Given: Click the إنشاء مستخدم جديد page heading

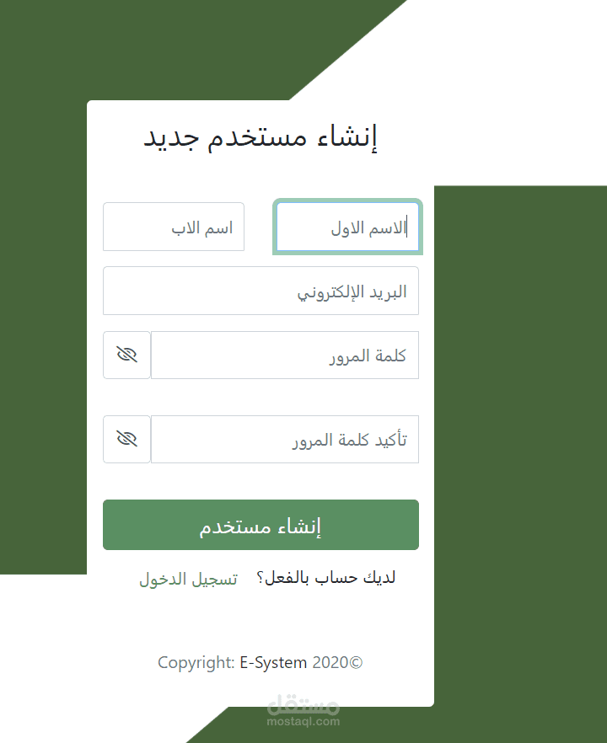Looking at the screenshot, I should (x=261, y=137).
